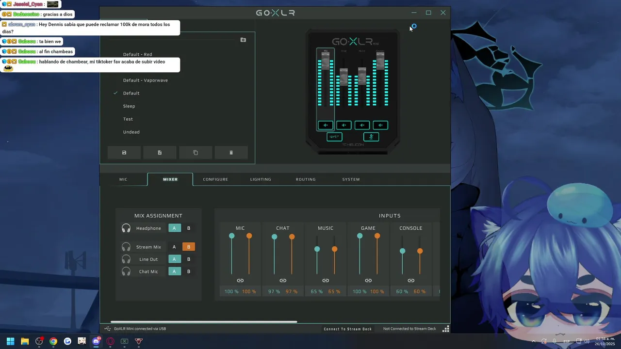Select the checked "Default" profile
621x349 pixels.
coord(131,93)
